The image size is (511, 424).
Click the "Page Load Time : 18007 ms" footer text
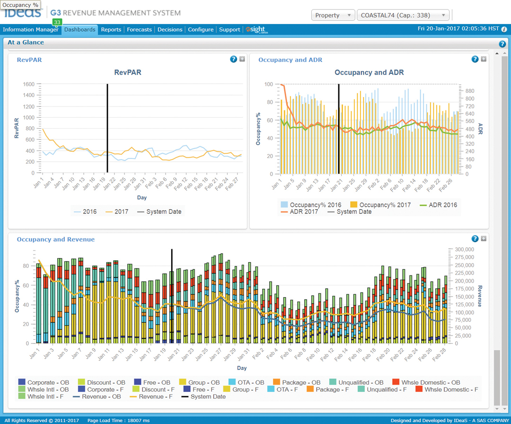(119, 420)
